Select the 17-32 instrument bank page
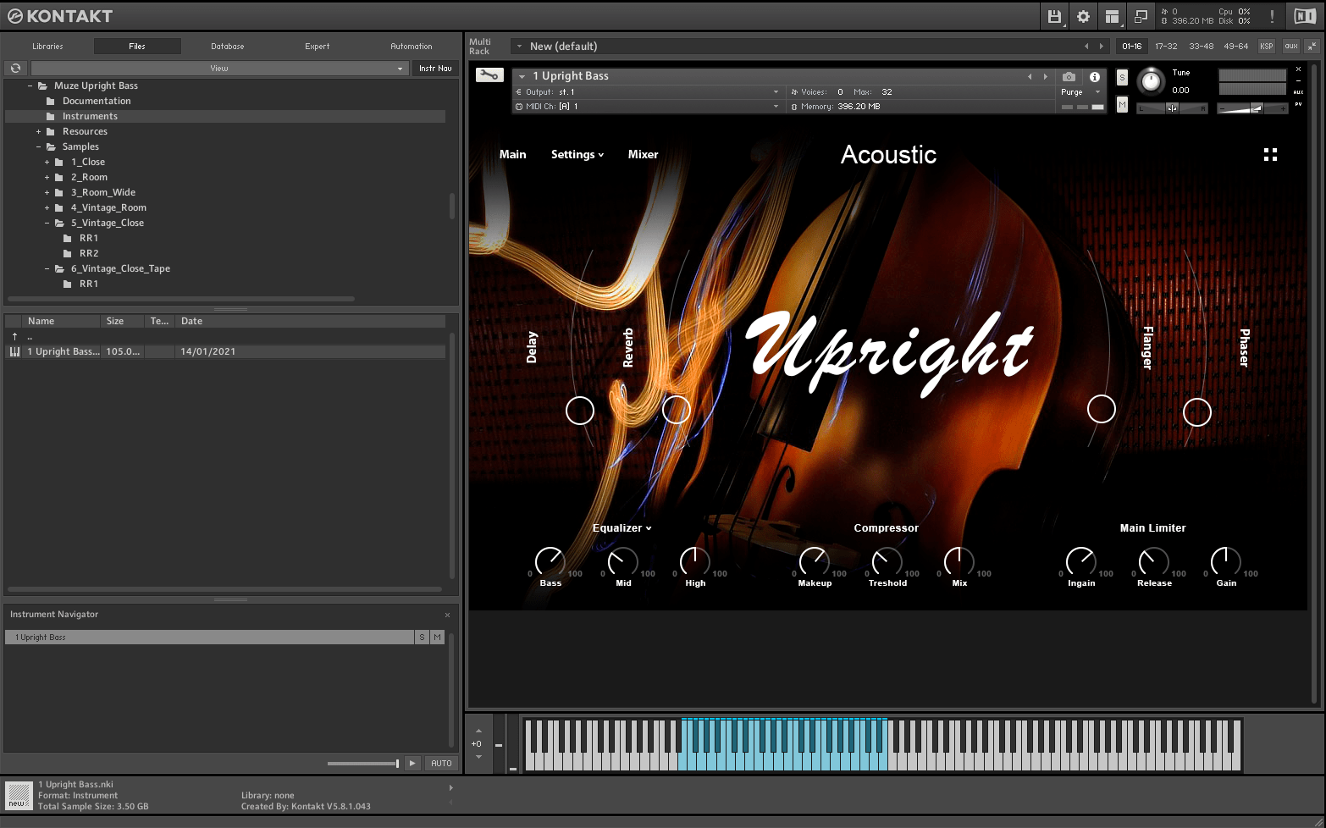The width and height of the screenshot is (1326, 828). coord(1165,46)
